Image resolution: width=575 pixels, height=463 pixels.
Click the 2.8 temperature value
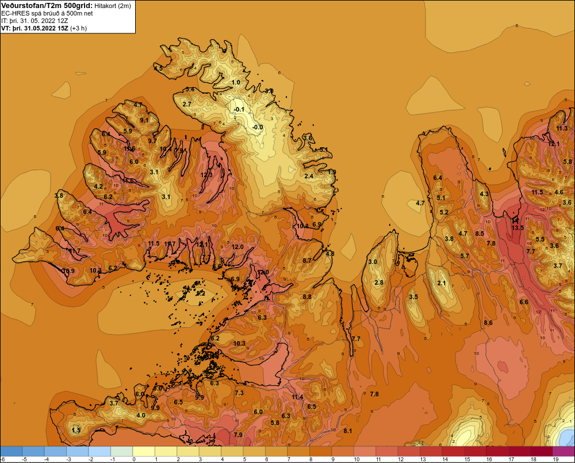tap(379, 282)
